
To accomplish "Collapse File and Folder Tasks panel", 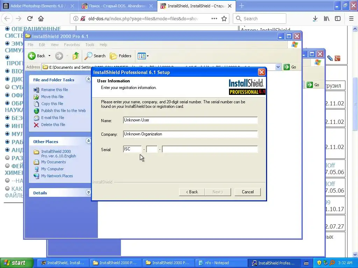I will 88,79.
